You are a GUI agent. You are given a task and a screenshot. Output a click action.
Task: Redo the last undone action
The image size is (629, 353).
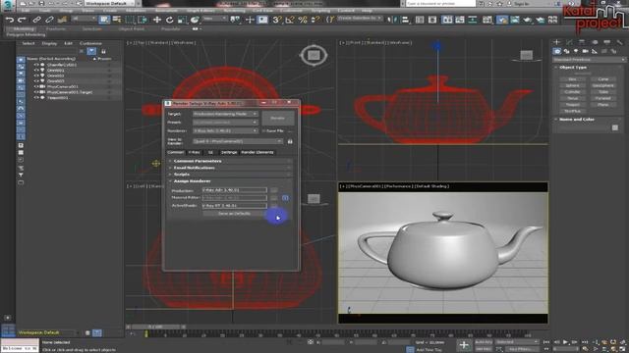(23, 20)
